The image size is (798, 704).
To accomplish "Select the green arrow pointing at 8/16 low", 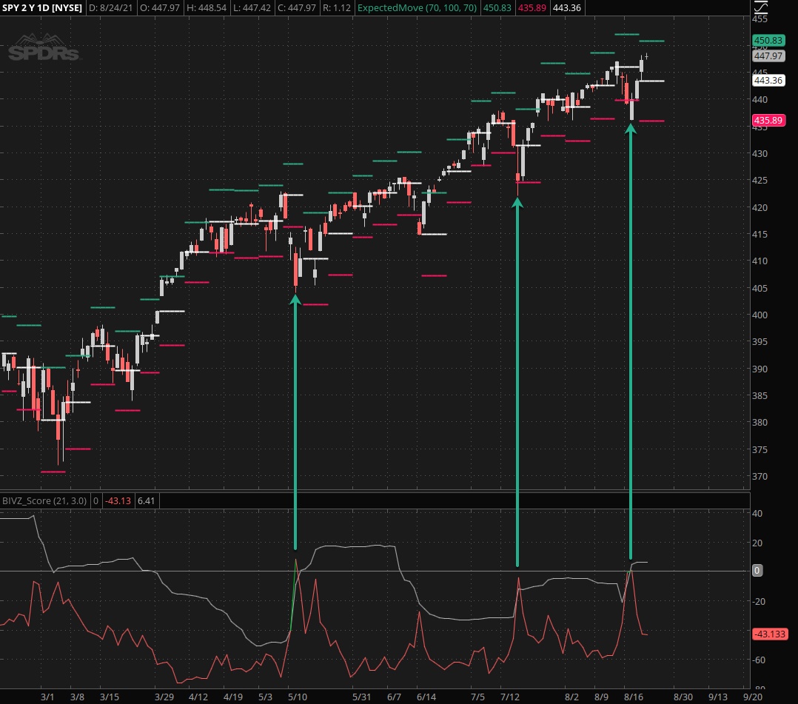I will pos(631,341).
